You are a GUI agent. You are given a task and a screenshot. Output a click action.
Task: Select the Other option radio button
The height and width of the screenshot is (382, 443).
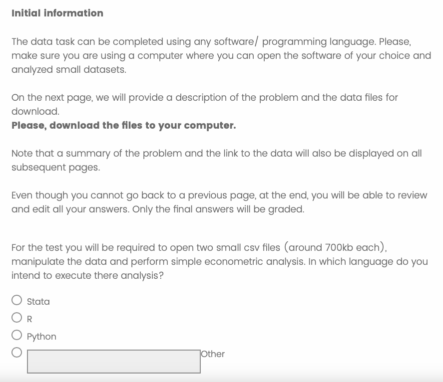pos(17,353)
